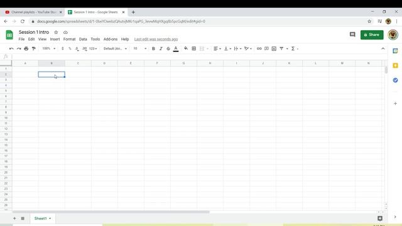Insert a chart
Screen dimensions: 402x226
(x=274, y=48)
